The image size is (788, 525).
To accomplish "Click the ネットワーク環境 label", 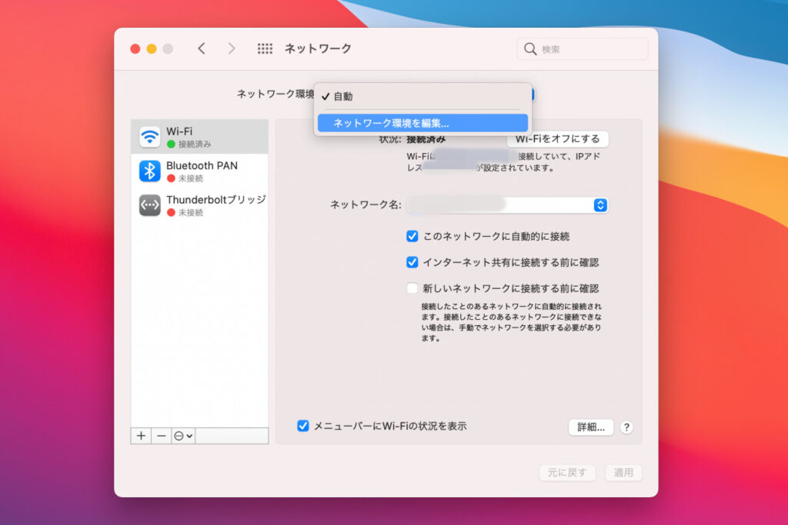I will click(x=275, y=94).
